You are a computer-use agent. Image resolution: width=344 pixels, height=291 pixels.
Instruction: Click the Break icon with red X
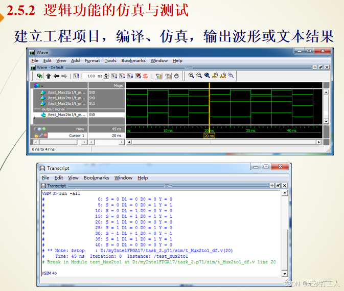tap(138, 76)
